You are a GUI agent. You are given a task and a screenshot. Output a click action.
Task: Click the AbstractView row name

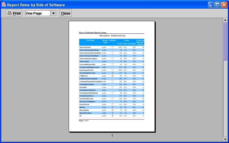point(84,61)
